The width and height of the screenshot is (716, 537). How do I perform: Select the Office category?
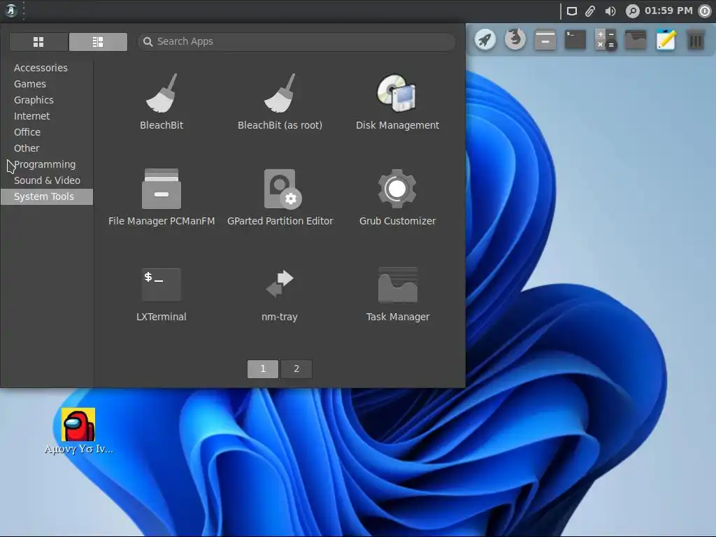pyautogui.click(x=47, y=132)
